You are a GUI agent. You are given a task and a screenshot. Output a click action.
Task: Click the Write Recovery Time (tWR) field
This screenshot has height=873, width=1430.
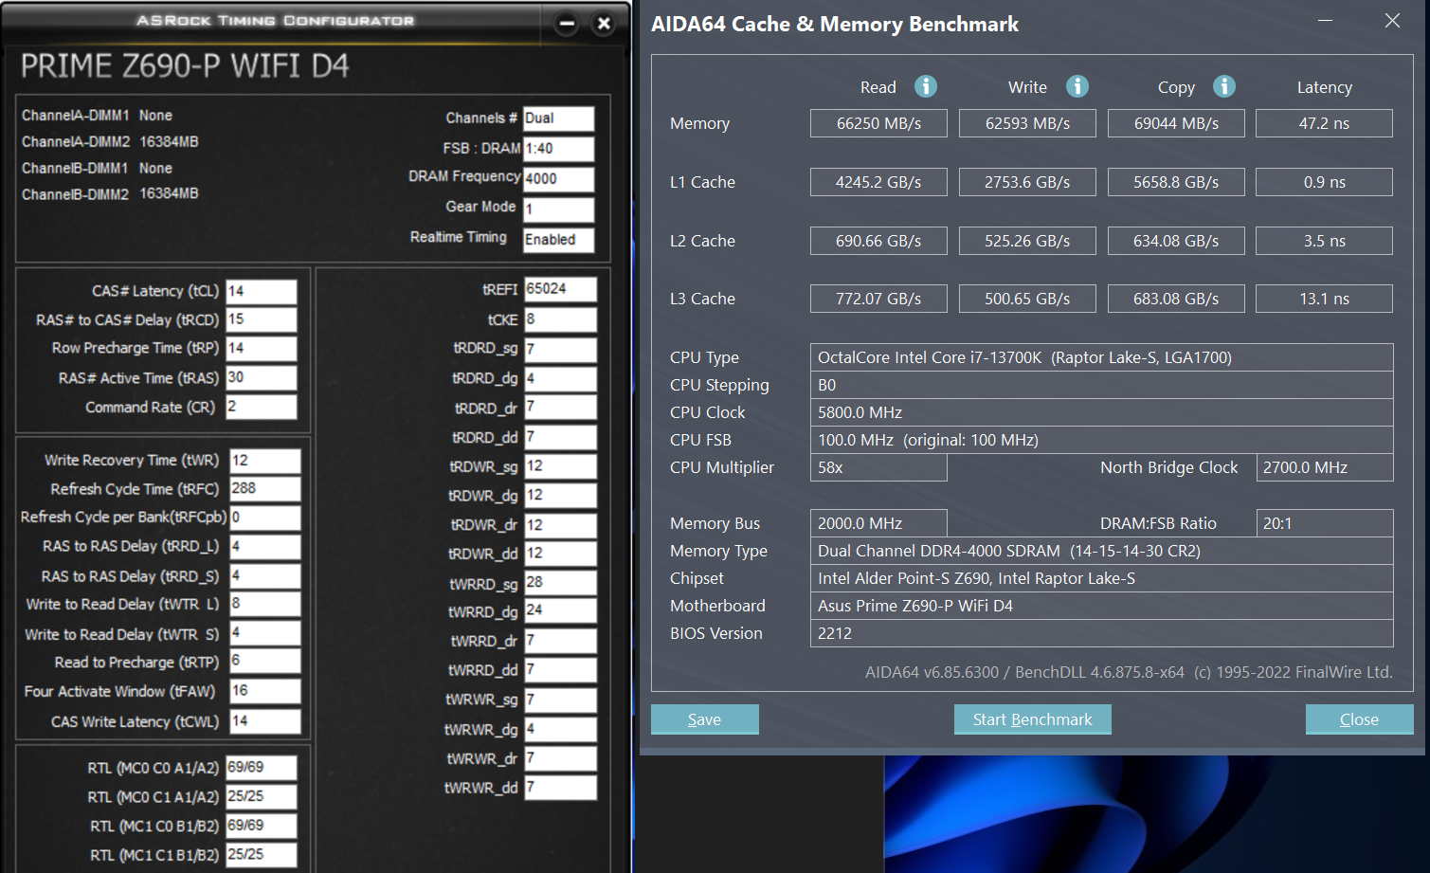(265, 461)
